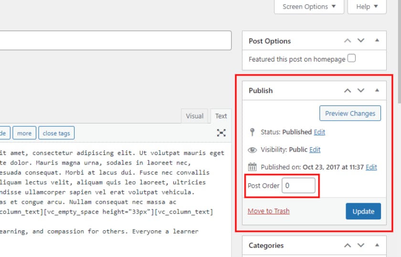Open the Help dropdown
The image size is (401, 257).
(x=367, y=7)
